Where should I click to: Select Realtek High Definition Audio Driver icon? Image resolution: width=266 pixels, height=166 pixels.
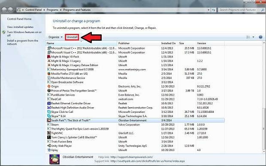pyautogui.click(x=49, y=108)
